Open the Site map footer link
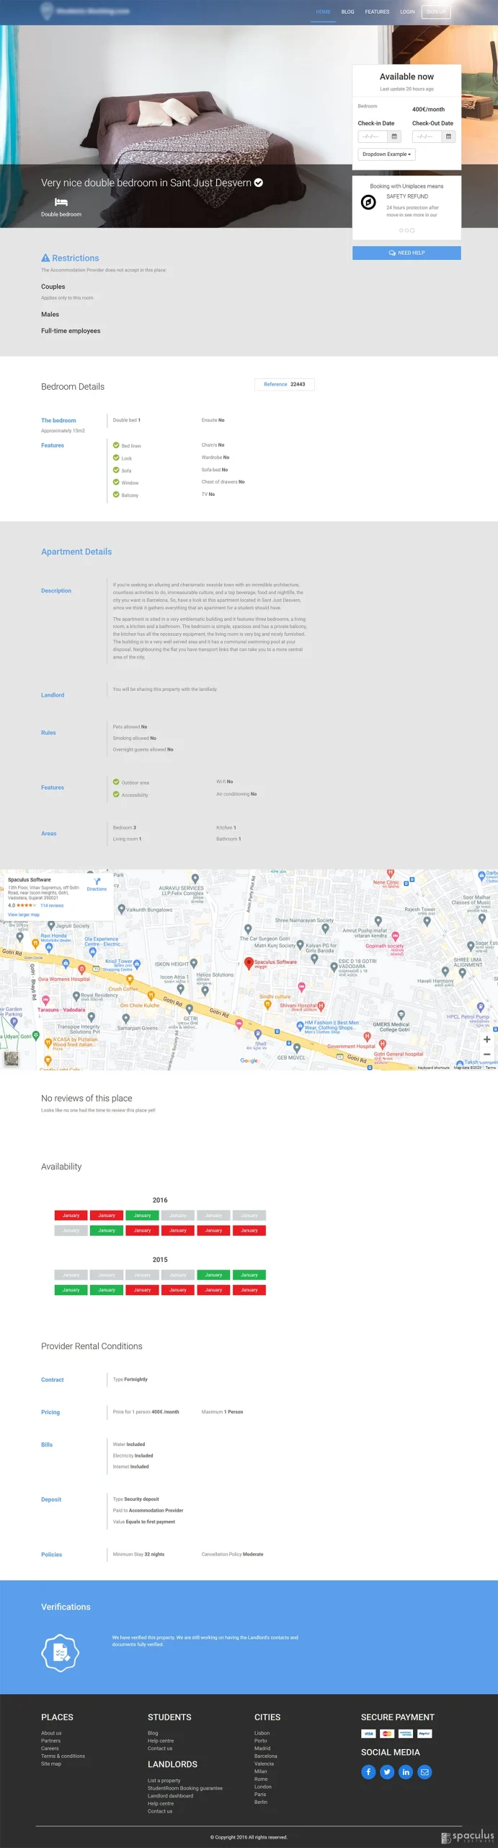The image size is (498, 1848). point(51,1764)
